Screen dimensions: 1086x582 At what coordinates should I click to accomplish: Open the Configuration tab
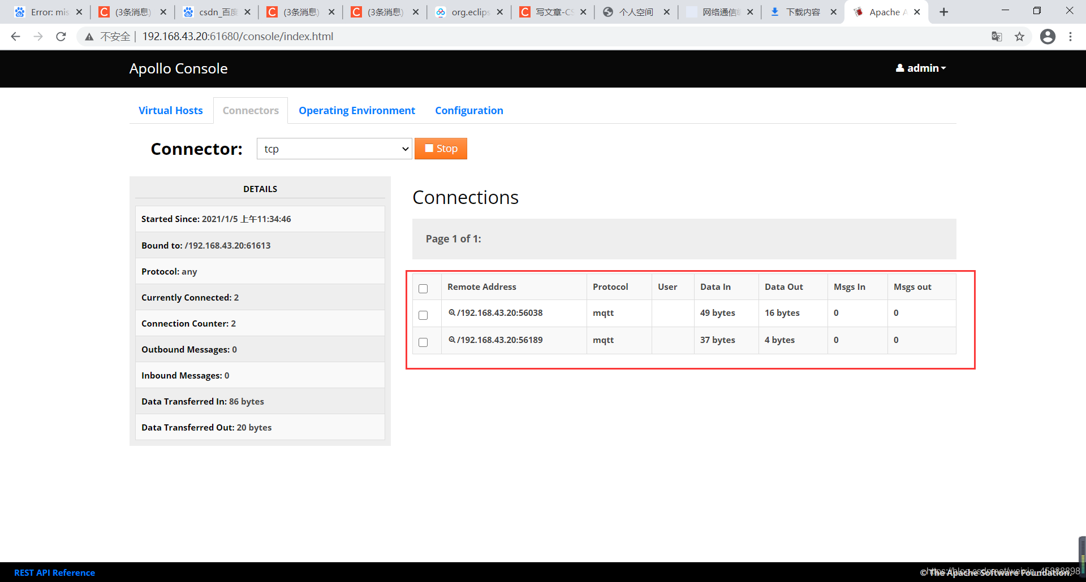[x=469, y=110]
